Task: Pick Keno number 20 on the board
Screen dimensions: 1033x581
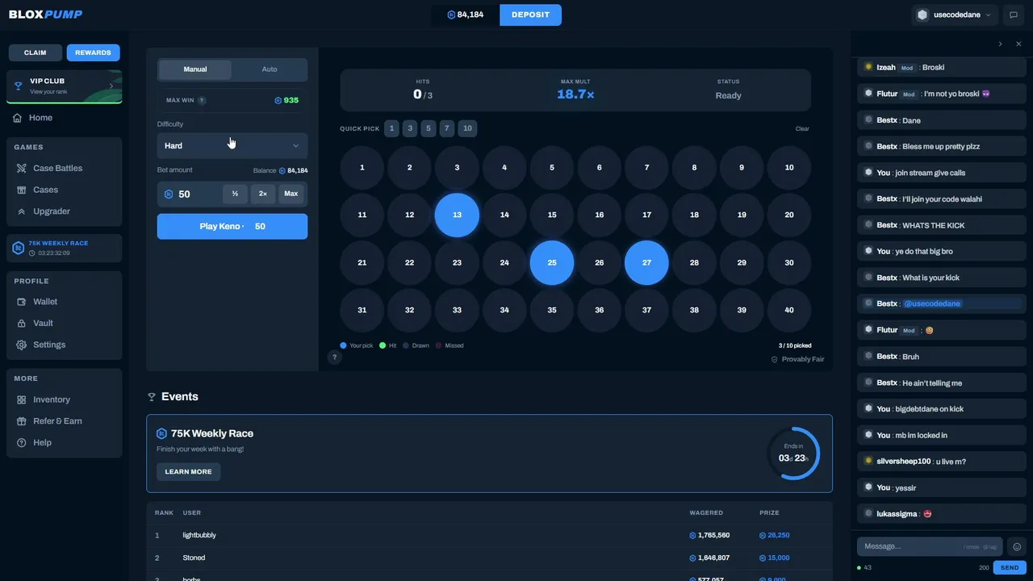Action: point(789,215)
